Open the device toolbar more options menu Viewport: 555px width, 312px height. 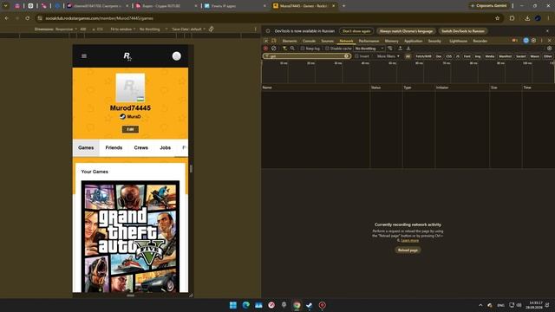click(256, 29)
